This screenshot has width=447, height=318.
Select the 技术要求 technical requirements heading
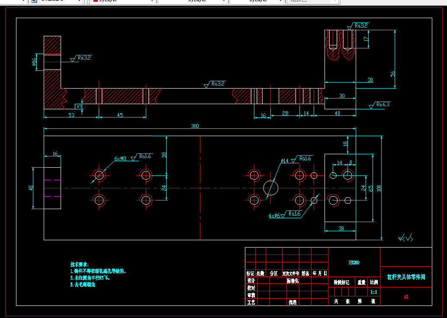(x=80, y=264)
